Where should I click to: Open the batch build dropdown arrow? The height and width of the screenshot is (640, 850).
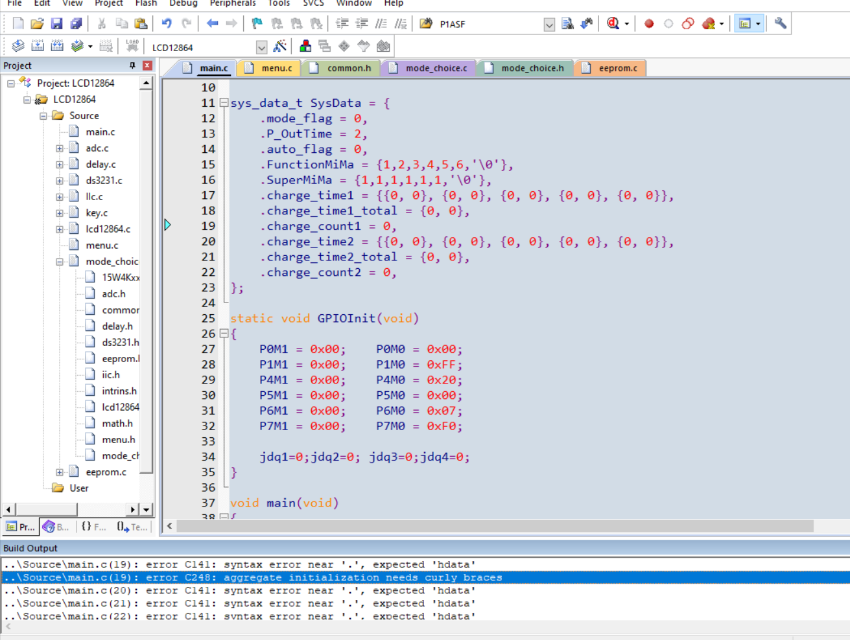[x=90, y=47]
